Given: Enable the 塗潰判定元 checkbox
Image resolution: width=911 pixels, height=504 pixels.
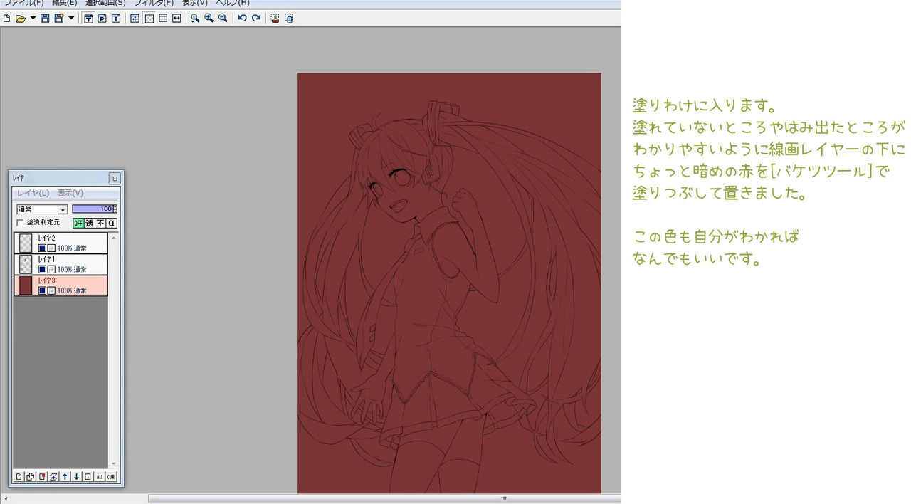Looking at the screenshot, I should [x=20, y=223].
